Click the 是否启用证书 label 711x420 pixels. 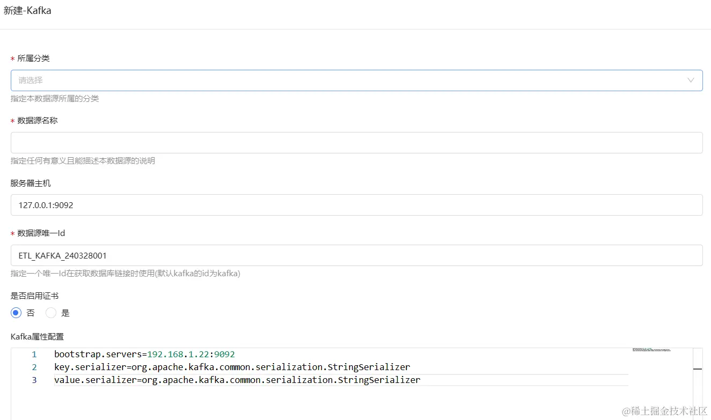34,296
